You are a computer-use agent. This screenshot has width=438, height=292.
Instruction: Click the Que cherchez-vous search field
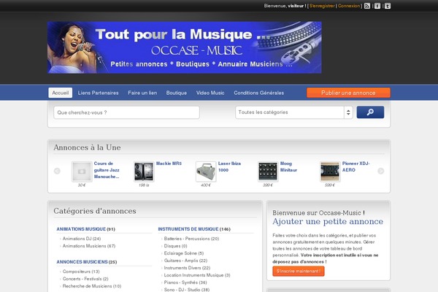point(126,112)
